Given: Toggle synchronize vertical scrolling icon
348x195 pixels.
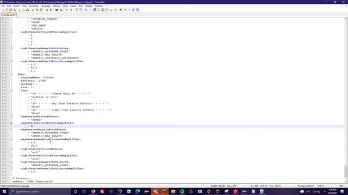Looking at the screenshot, I should [76, 10].
